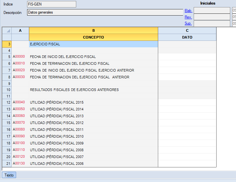Follow the Sup. link
The width and height of the screenshot is (236, 182).
pyautogui.click(x=188, y=23)
